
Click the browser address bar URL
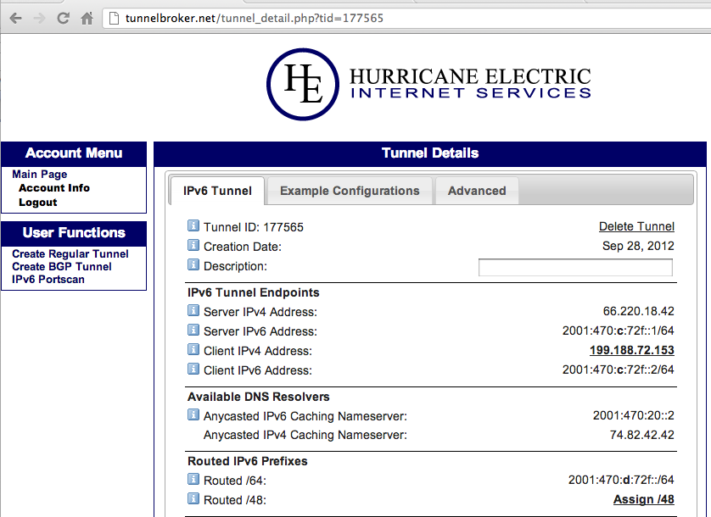255,18
